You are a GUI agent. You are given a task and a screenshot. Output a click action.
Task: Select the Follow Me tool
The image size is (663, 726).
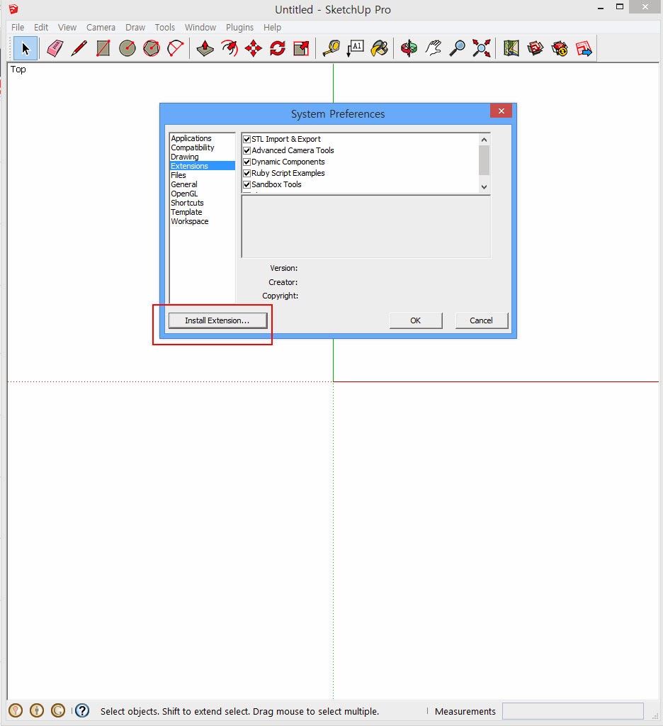click(x=229, y=48)
